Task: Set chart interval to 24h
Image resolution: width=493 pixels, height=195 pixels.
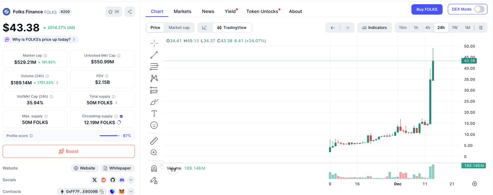Action: point(441,28)
